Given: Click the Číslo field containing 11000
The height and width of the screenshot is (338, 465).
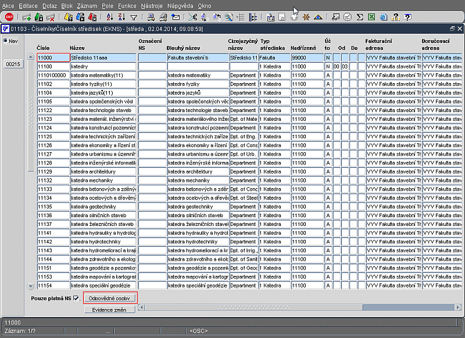Looking at the screenshot, I should tap(53, 57).
